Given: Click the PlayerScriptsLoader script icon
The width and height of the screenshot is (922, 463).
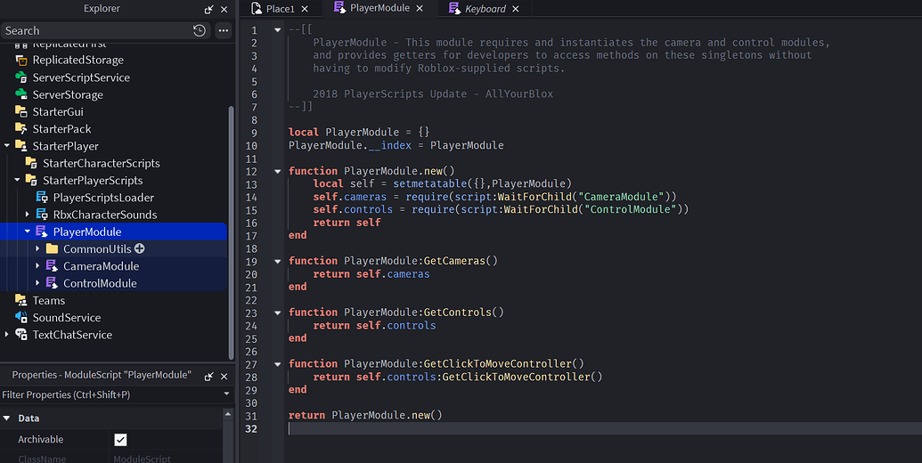Looking at the screenshot, I should coord(42,198).
